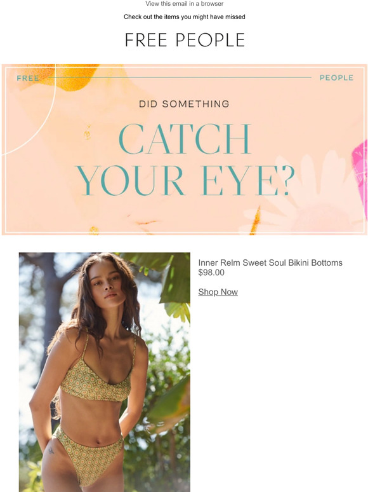Screen dimensions: 368x492
Task: Click the Shop Now link
Action: click(218, 292)
